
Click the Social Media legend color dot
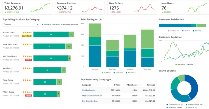coord(167,105)
